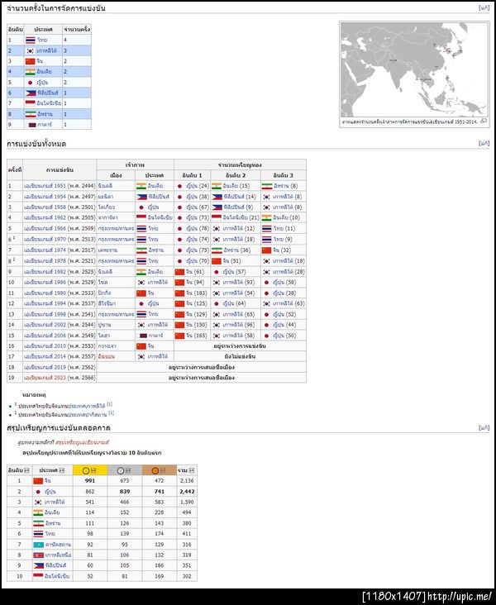Click ไทย link in hosting count table
The image size is (496, 605).
click(42, 40)
